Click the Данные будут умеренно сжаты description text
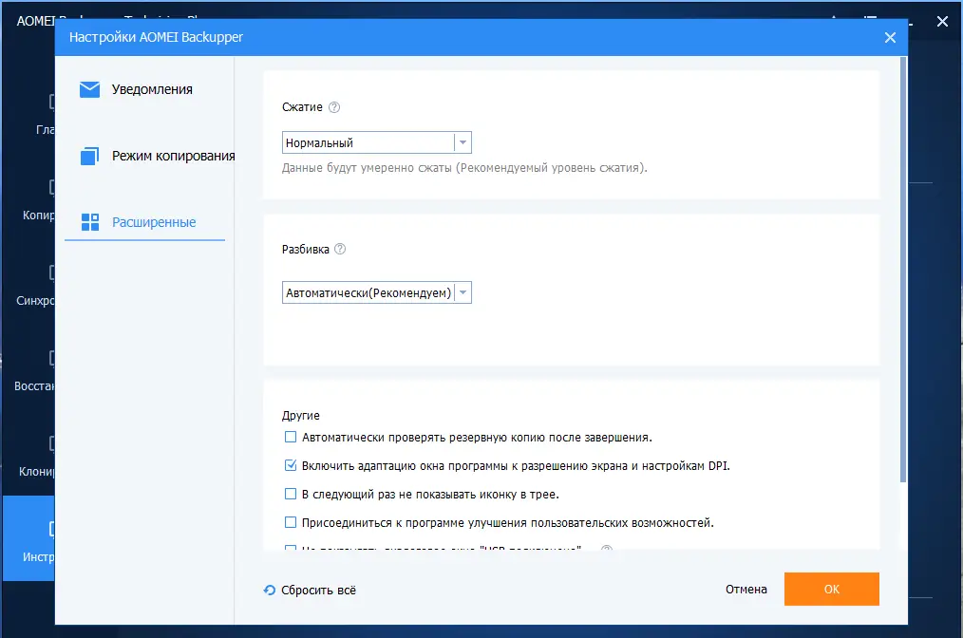 pyautogui.click(x=464, y=168)
